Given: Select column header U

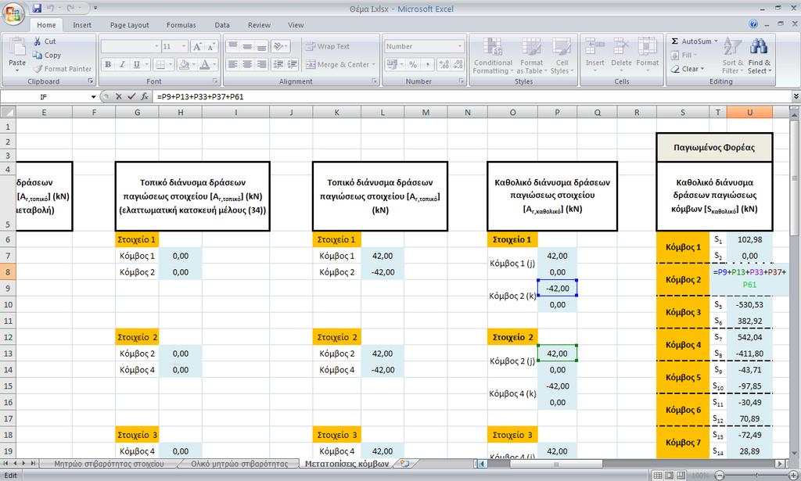Looking at the screenshot, I should (749, 113).
